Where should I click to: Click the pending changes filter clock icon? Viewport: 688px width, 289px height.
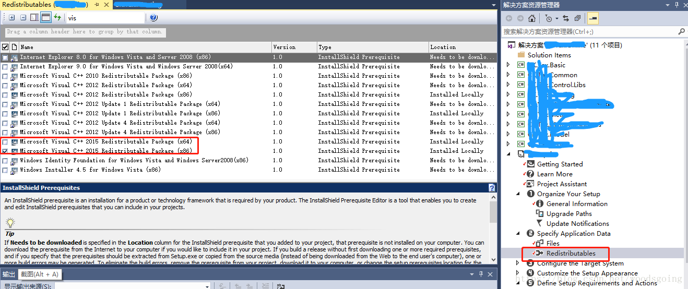(549, 18)
